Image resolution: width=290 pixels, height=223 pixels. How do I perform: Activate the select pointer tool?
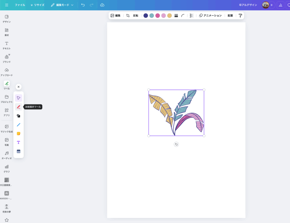click(18, 98)
